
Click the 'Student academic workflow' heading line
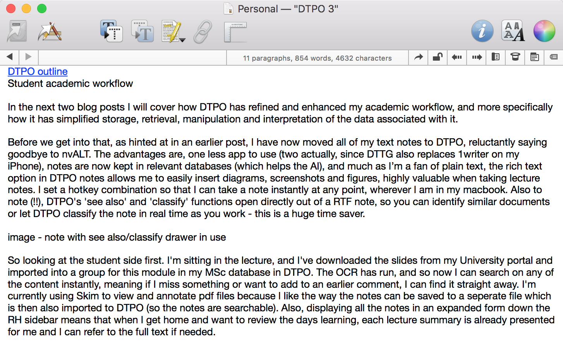(70, 83)
